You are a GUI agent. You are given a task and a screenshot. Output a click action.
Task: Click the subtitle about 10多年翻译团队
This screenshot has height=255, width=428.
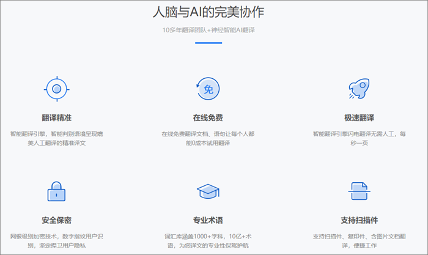tap(207, 30)
